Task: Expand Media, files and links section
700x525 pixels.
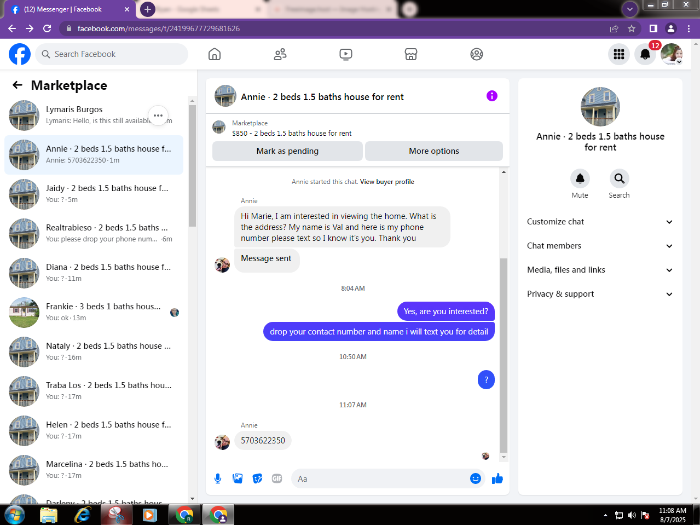Action: 600,270
